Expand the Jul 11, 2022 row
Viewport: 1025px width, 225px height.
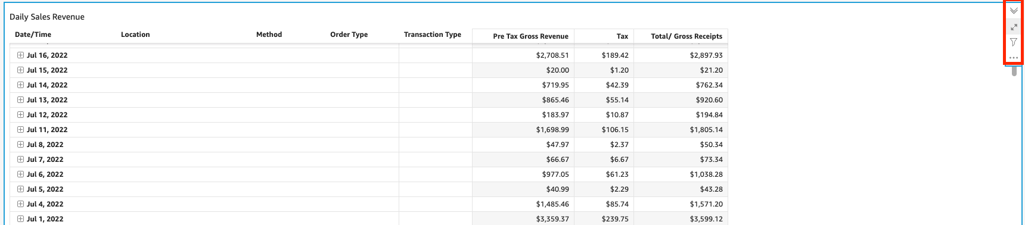20,130
